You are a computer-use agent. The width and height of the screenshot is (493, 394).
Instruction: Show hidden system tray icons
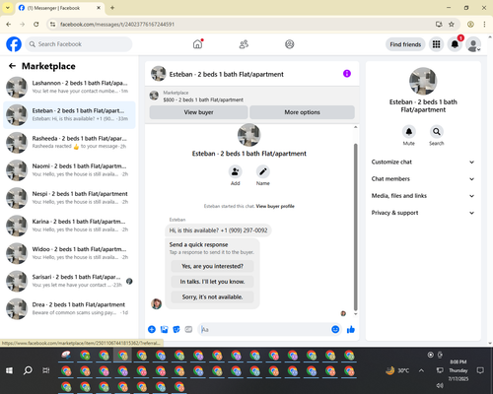421,370
